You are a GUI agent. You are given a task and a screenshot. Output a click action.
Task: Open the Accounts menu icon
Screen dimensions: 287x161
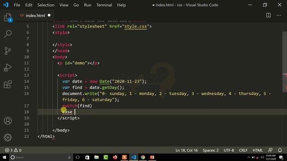point(8,121)
